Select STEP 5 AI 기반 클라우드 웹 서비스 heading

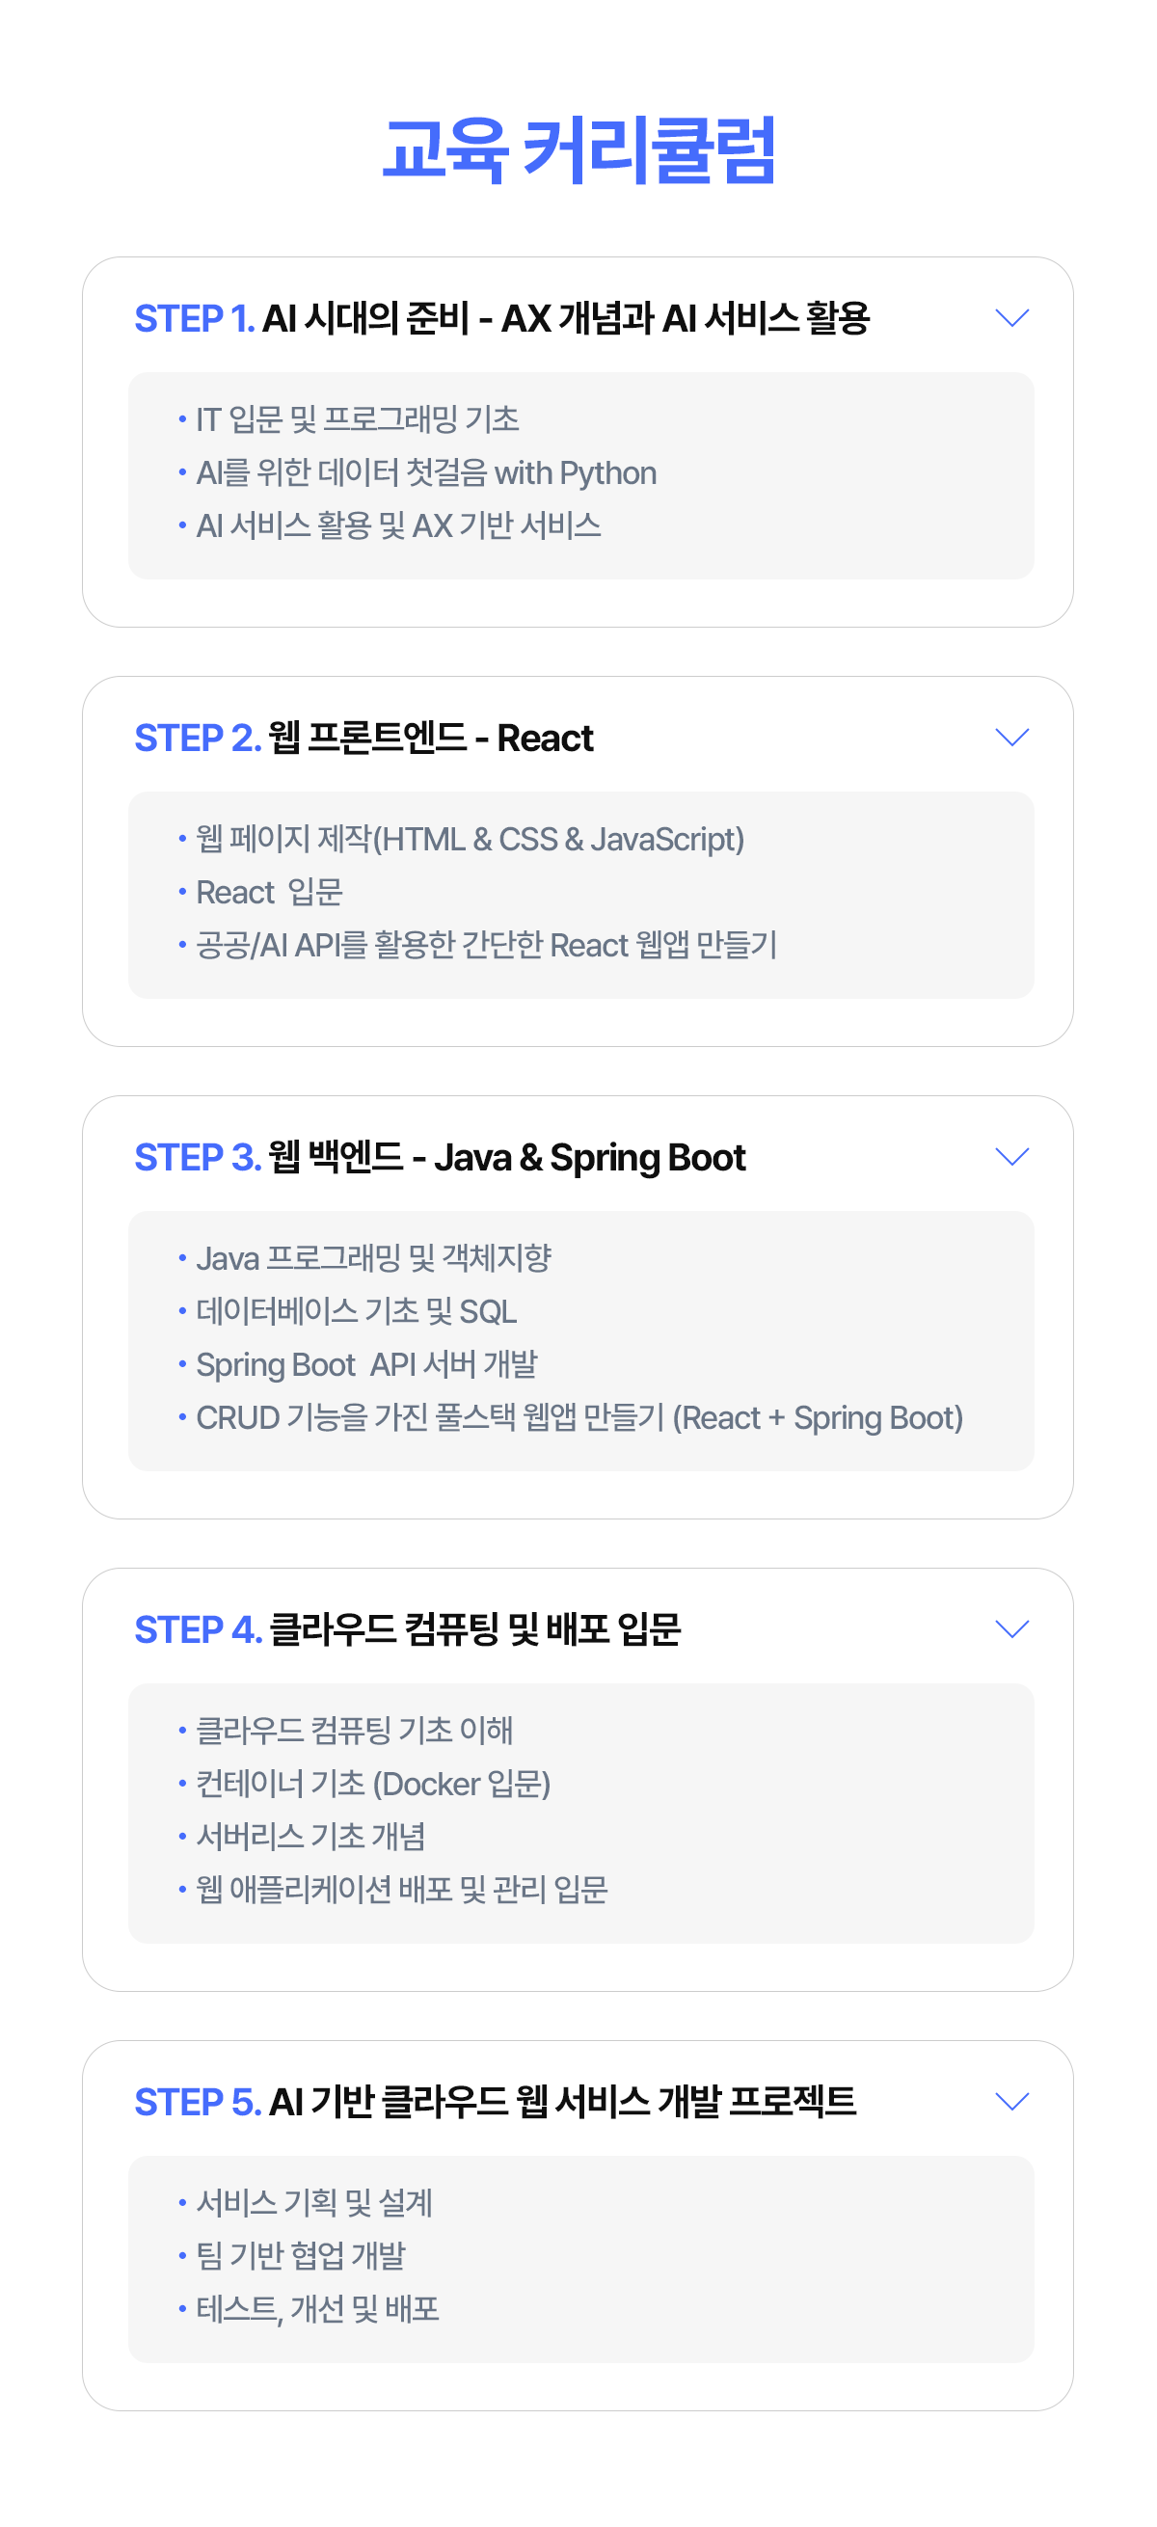click(x=495, y=2102)
